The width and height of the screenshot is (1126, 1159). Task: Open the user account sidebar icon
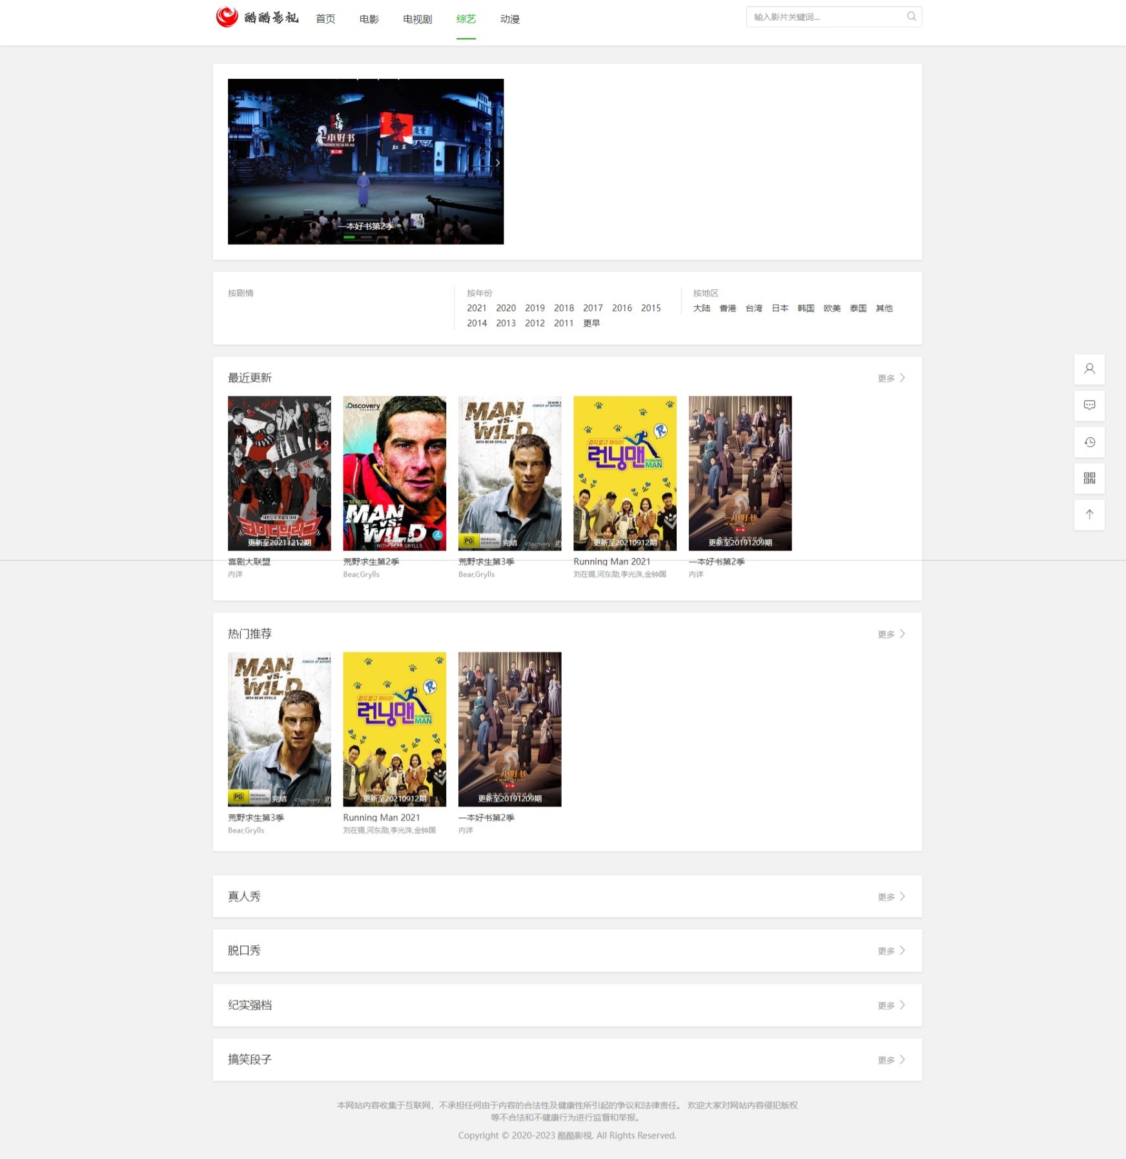1089,369
